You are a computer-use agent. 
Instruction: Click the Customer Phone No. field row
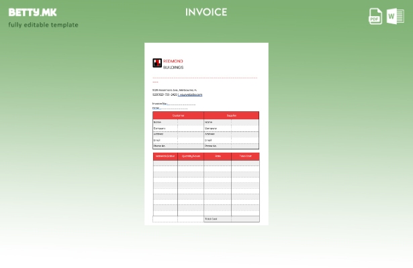pos(178,145)
